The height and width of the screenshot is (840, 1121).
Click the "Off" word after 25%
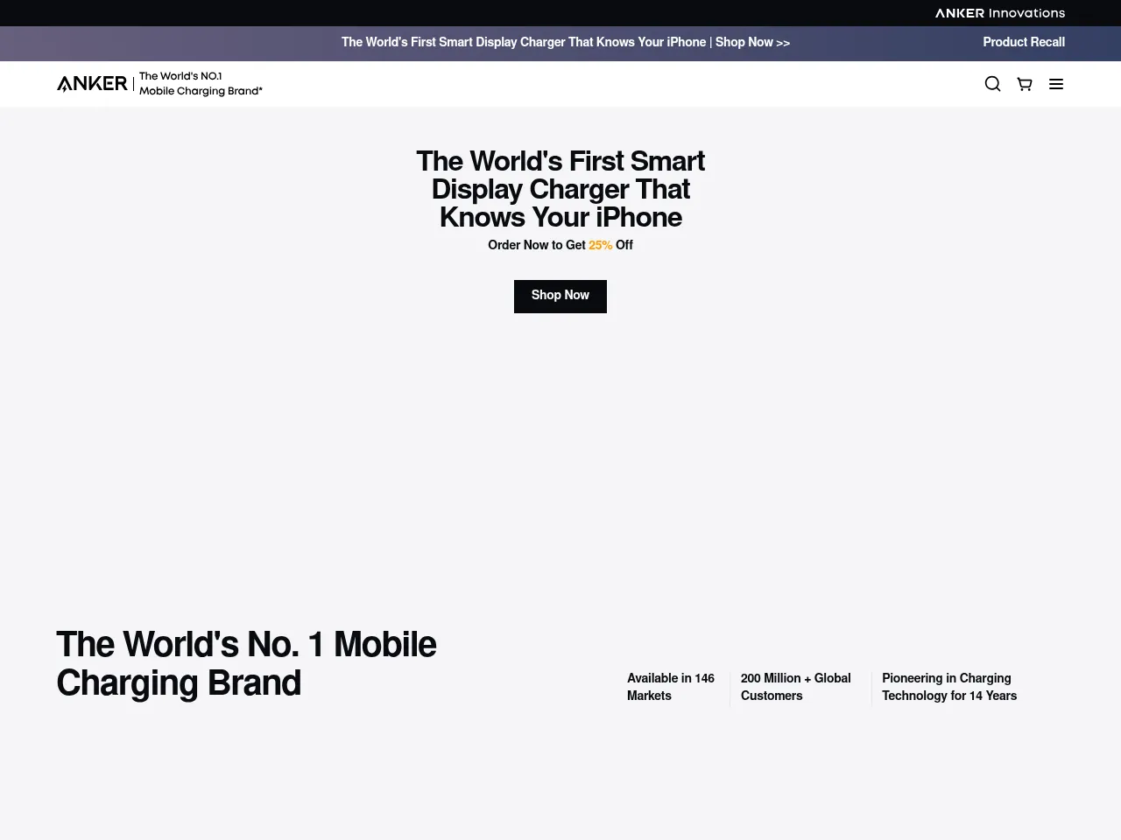point(624,245)
